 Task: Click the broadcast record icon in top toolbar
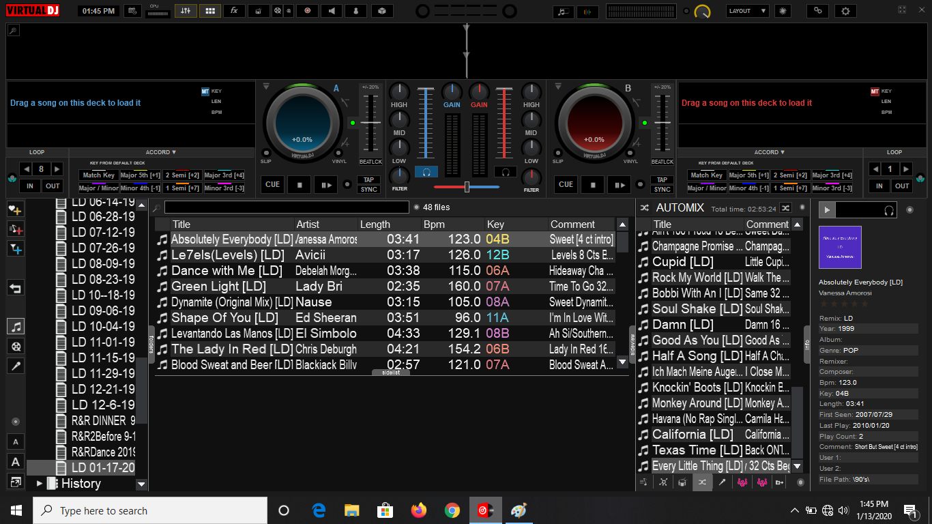click(x=308, y=11)
